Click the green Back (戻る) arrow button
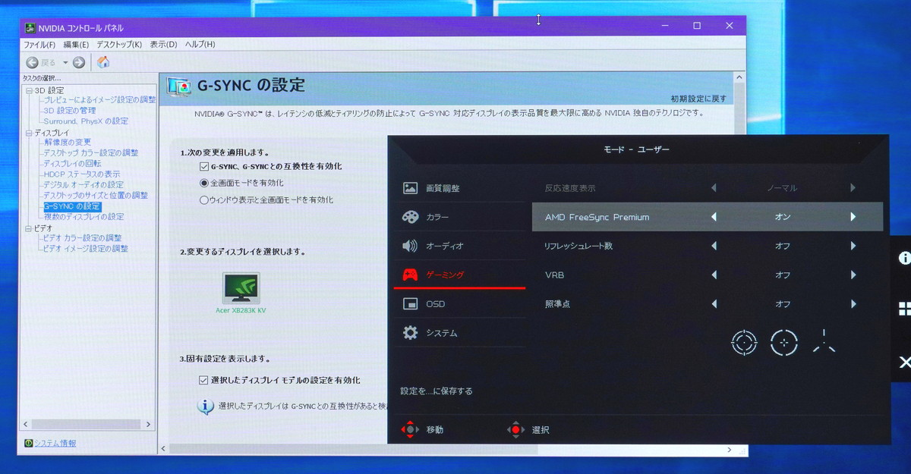 [x=33, y=62]
